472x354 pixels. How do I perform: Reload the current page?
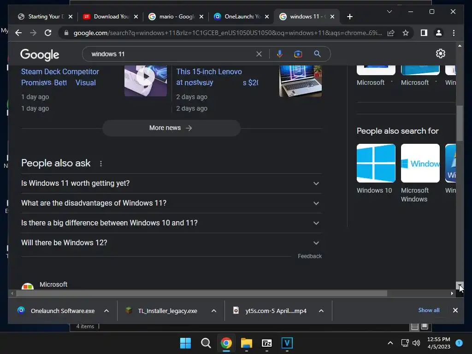(x=48, y=33)
